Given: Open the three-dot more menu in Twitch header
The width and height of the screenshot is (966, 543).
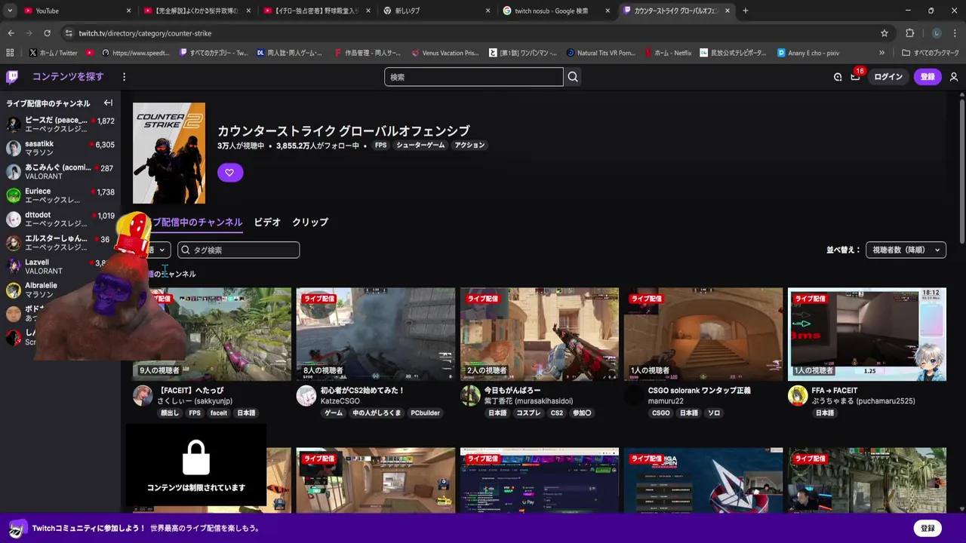Looking at the screenshot, I should pyautogui.click(x=125, y=76).
